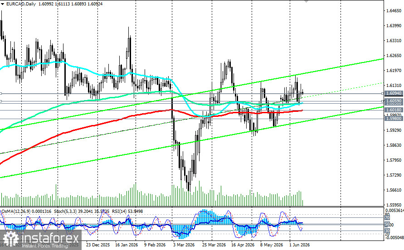Open the chart menu triangle beside EURCAD,Daily
Viewport: 404px width, 250px height.
click(x=2, y=4)
